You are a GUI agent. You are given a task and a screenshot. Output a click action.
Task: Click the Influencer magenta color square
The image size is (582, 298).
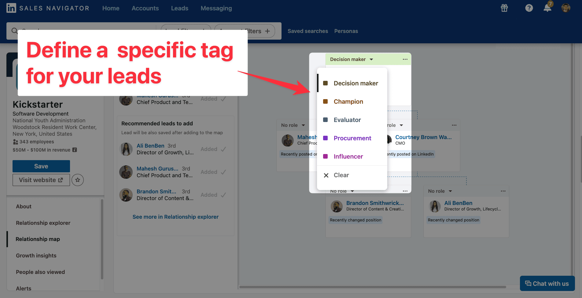pyautogui.click(x=326, y=156)
